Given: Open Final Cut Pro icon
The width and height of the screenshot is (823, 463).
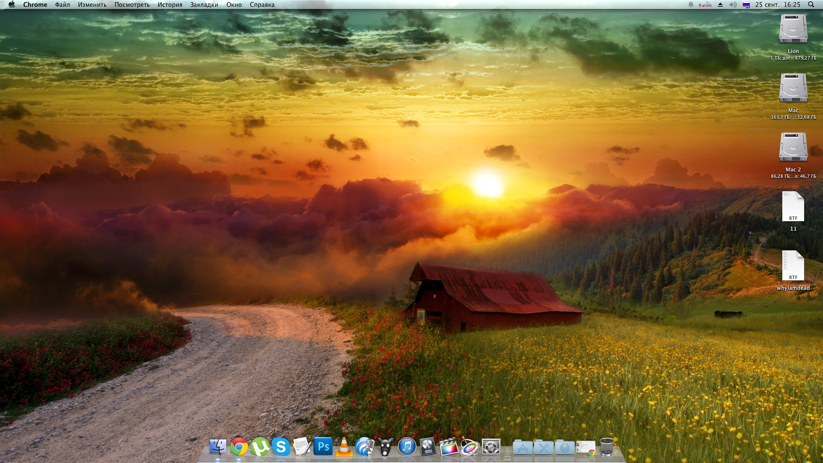Looking at the screenshot, I should pyautogui.click(x=449, y=447).
